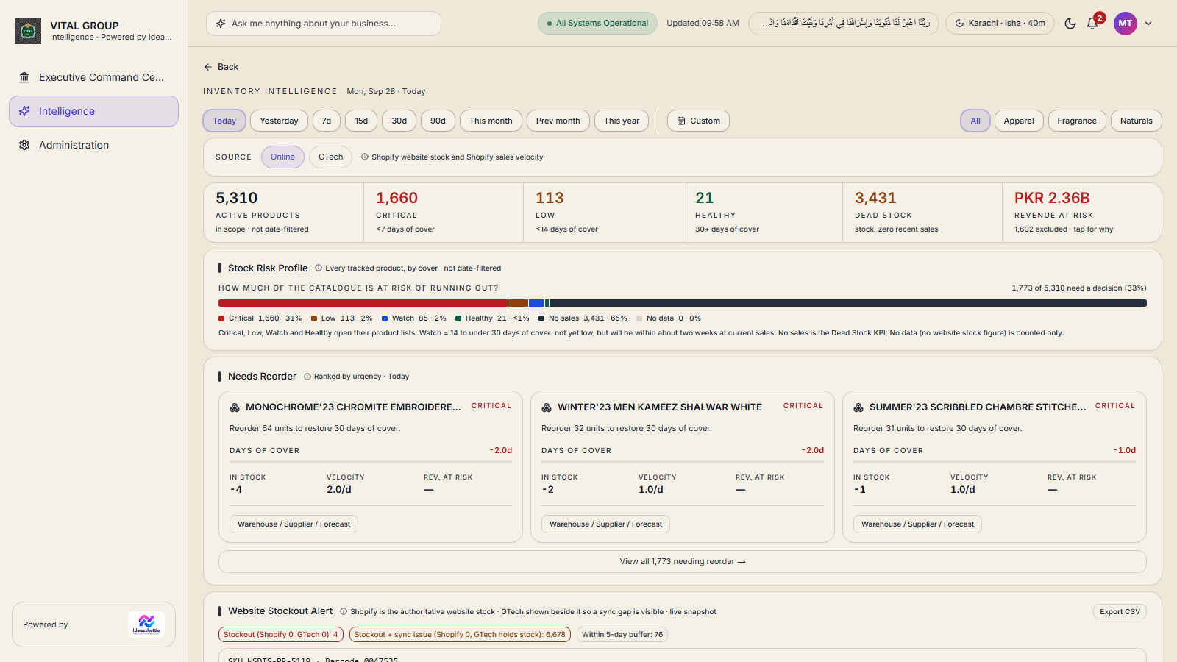Select Within 5-day buffer: 76 filter

click(x=622, y=635)
